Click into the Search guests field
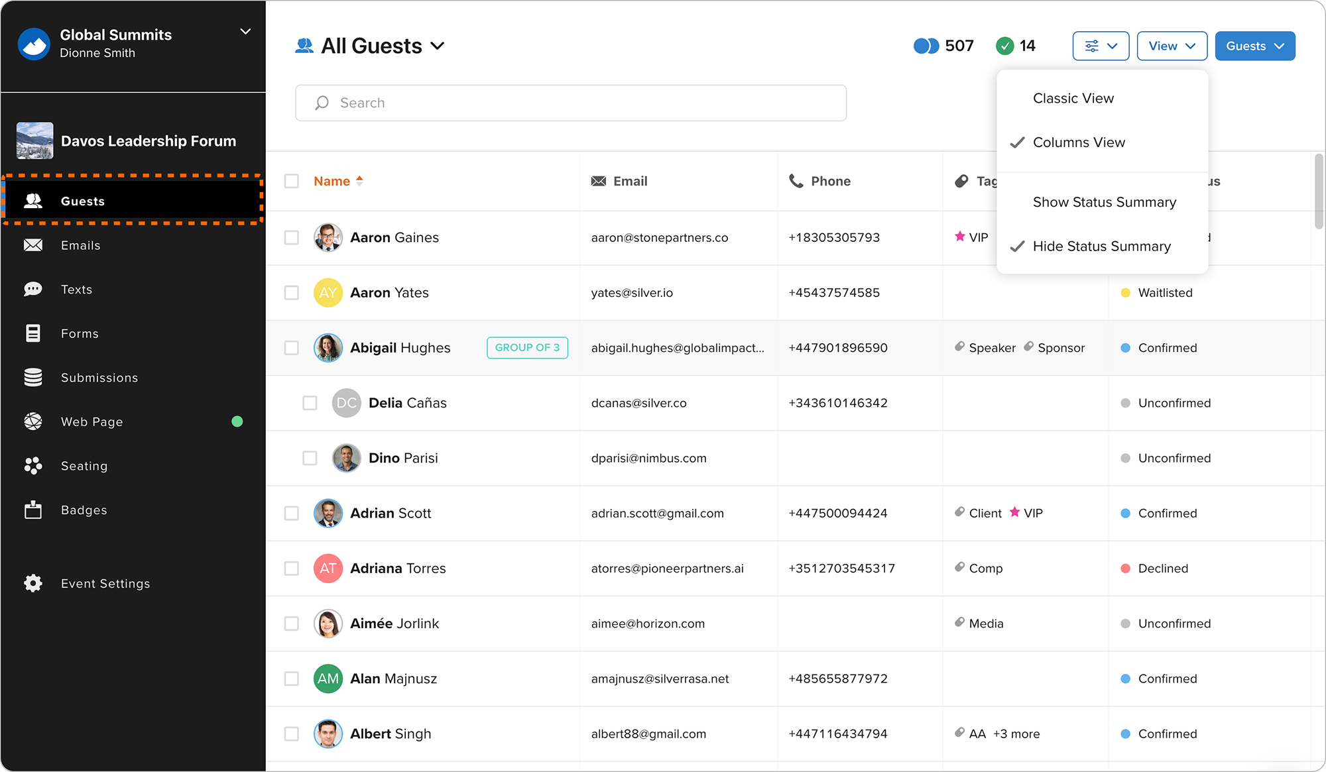1326x772 pixels. coord(570,103)
